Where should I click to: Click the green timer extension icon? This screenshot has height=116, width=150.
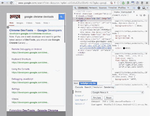[123, 3]
